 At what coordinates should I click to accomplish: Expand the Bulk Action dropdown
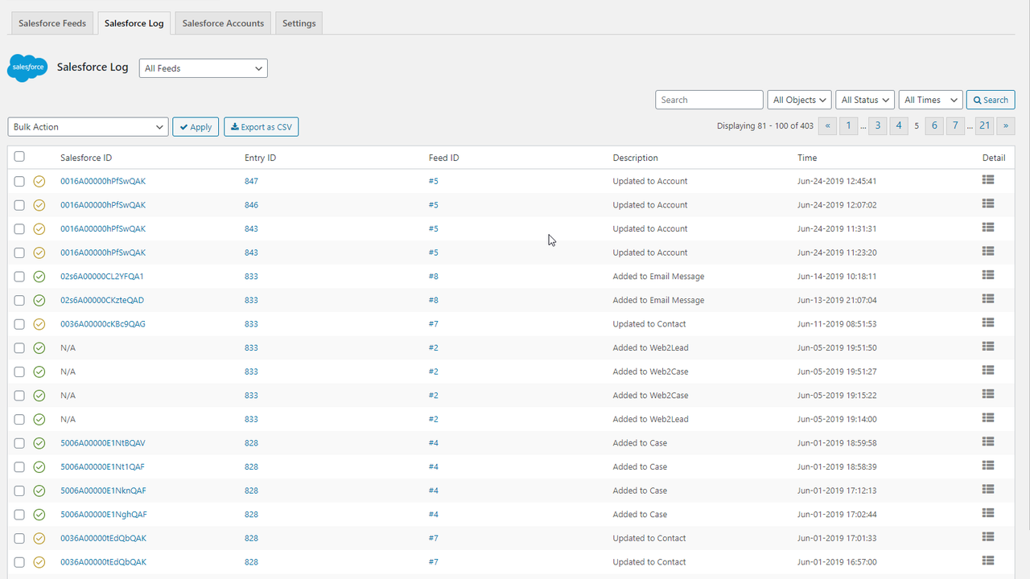click(88, 126)
